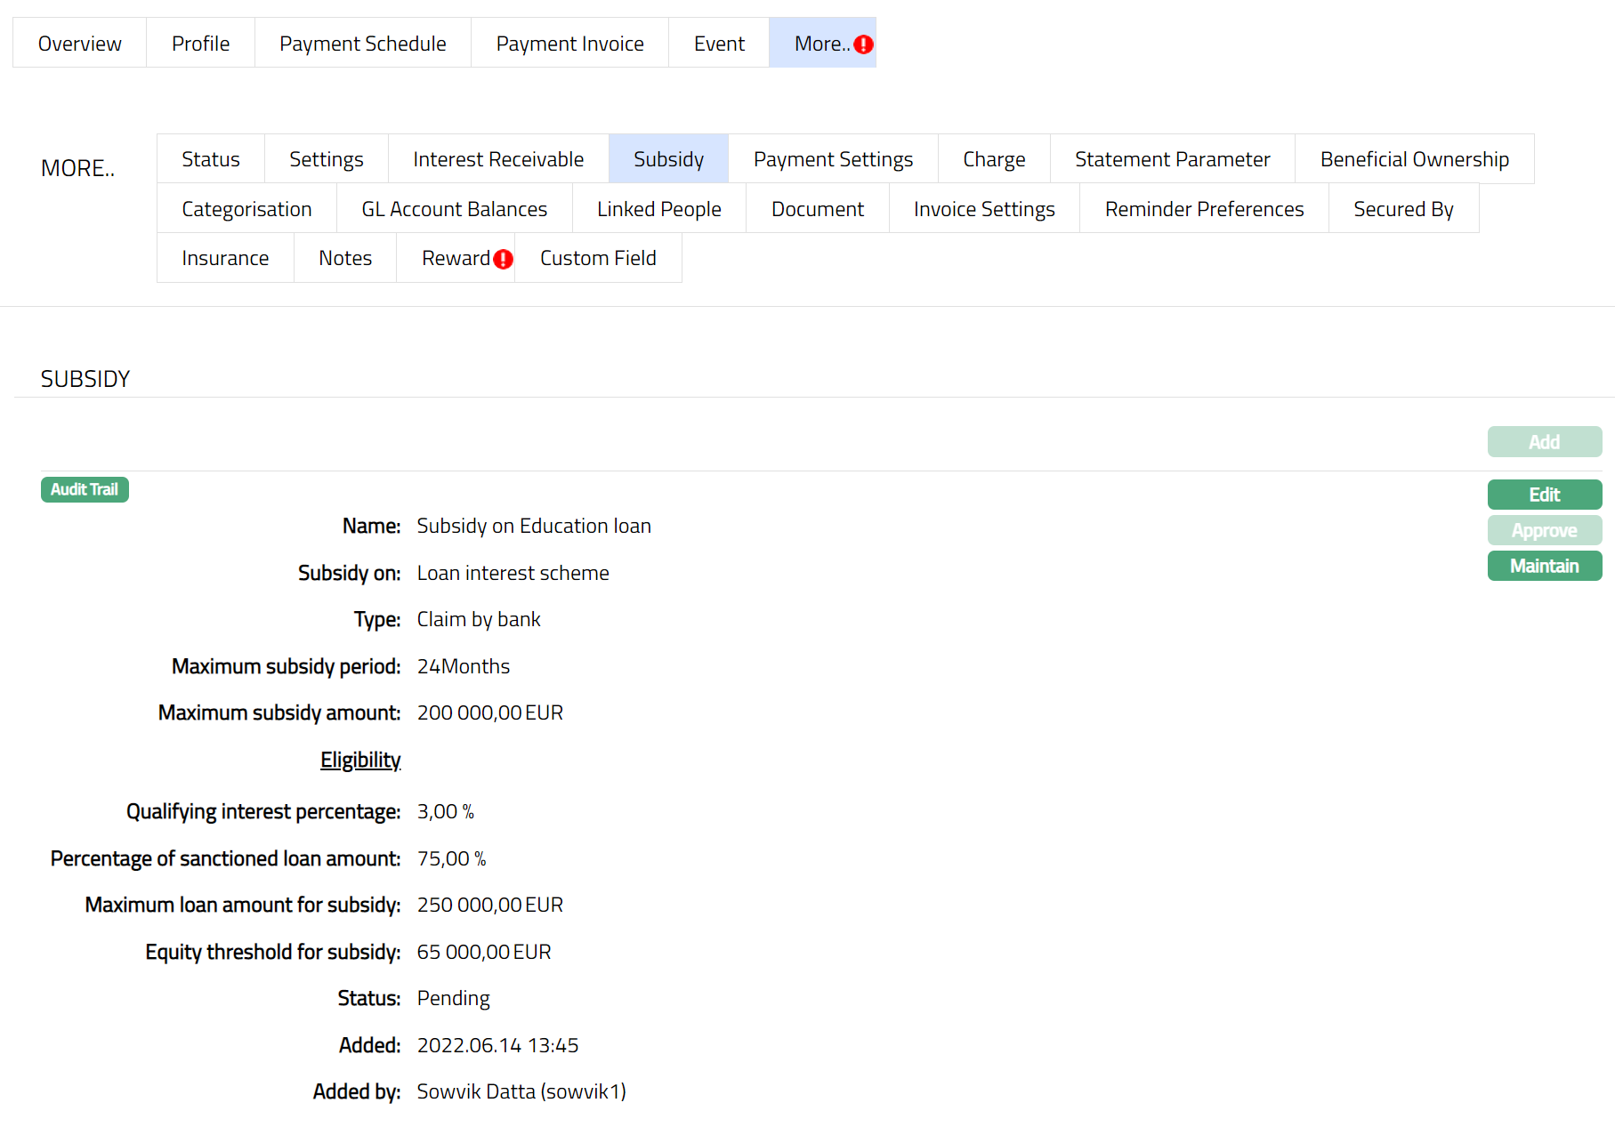
Task: Open the Custom Field sub-tab
Action: 598,258
